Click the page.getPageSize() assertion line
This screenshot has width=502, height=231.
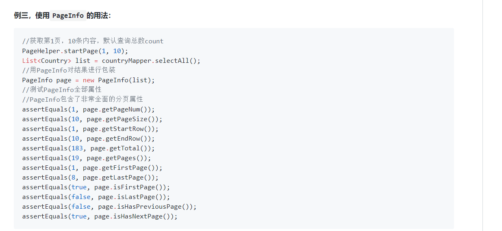point(92,119)
